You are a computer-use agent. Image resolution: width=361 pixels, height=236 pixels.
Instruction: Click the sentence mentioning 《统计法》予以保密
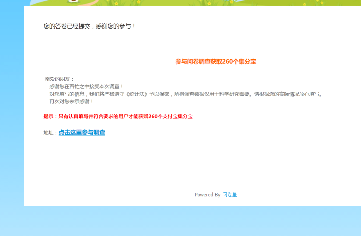pyautogui.click(x=186, y=94)
